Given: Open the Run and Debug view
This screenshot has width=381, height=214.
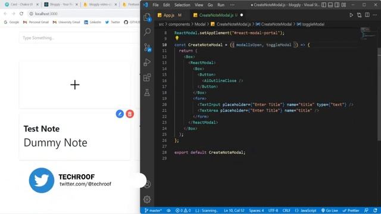Looking at the screenshot, I should (147, 62).
